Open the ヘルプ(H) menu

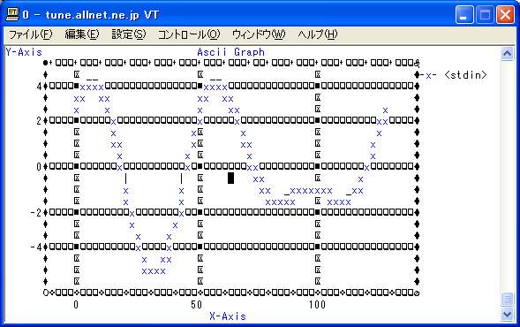(317, 34)
